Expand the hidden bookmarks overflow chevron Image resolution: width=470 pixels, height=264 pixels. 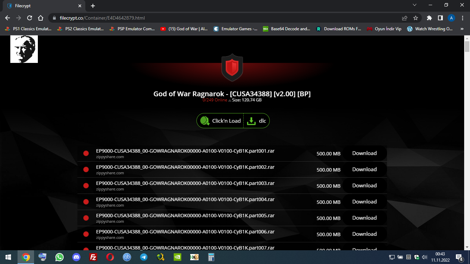(x=462, y=29)
